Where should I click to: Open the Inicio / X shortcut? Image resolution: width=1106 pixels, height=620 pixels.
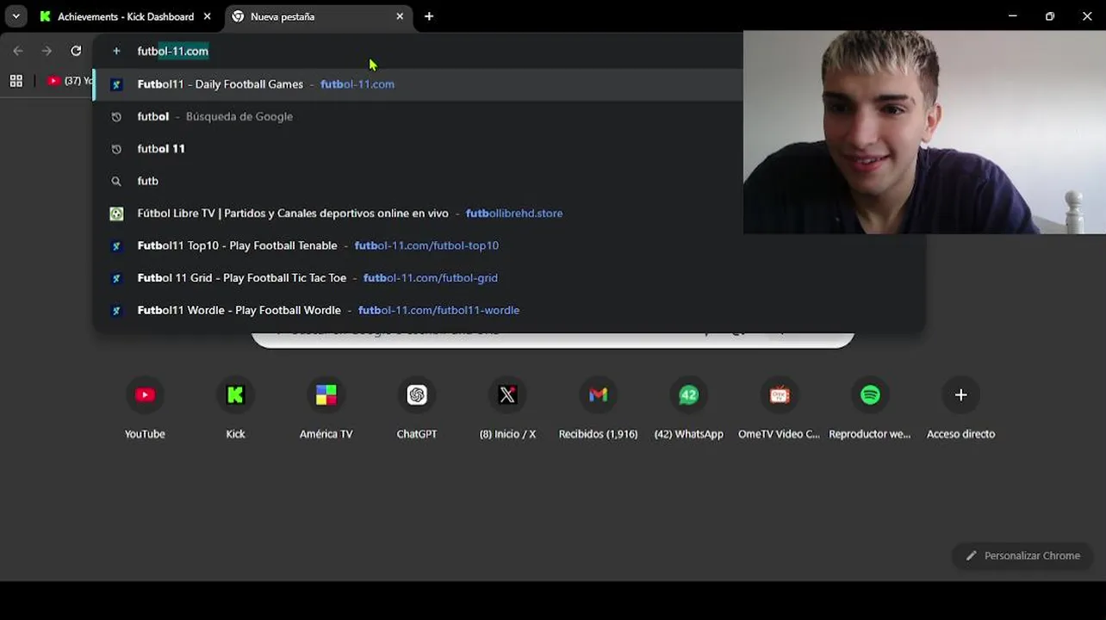(x=507, y=410)
